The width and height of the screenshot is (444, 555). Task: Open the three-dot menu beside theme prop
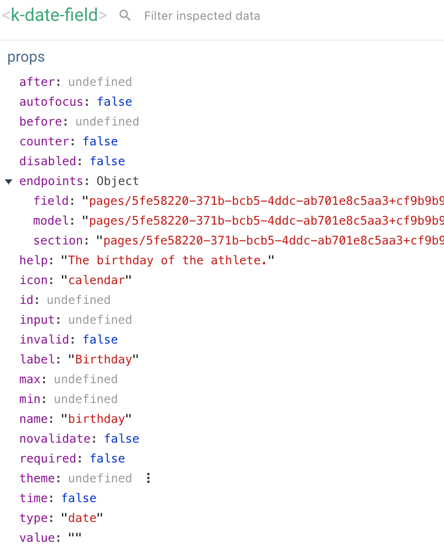pyautogui.click(x=148, y=478)
